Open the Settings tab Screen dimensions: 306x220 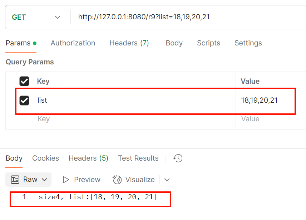click(248, 43)
